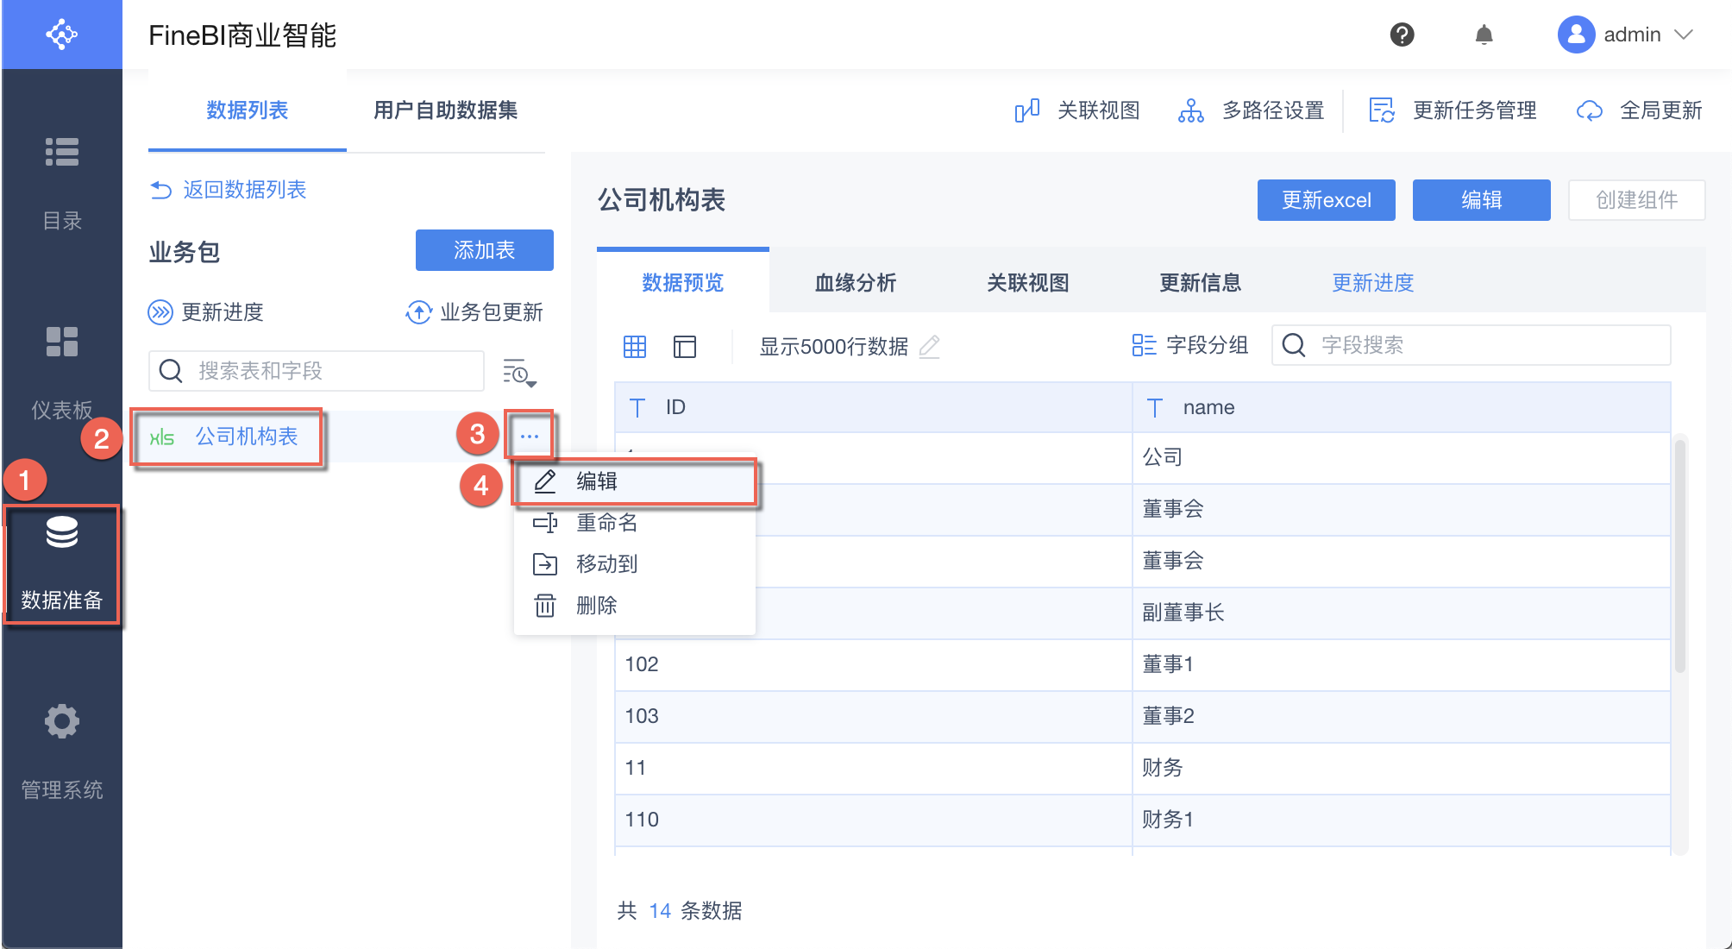Viewport: 1732px width, 949px height.
Task: Open the table list filter dropdown
Action: 518,374
